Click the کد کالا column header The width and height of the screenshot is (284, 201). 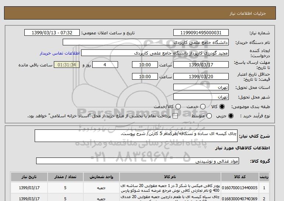click(240, 177)
